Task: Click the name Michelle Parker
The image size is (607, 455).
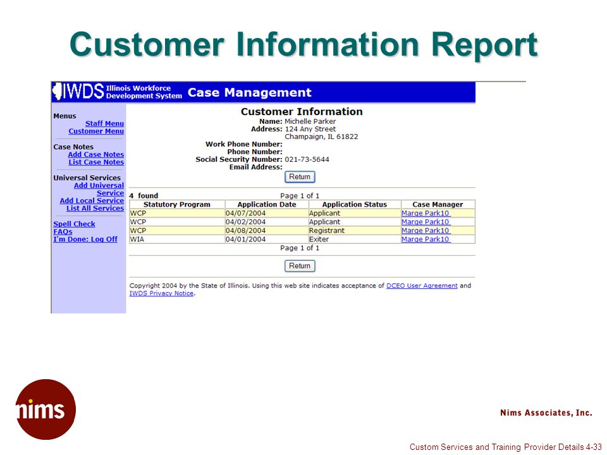Action: point(310,121)
